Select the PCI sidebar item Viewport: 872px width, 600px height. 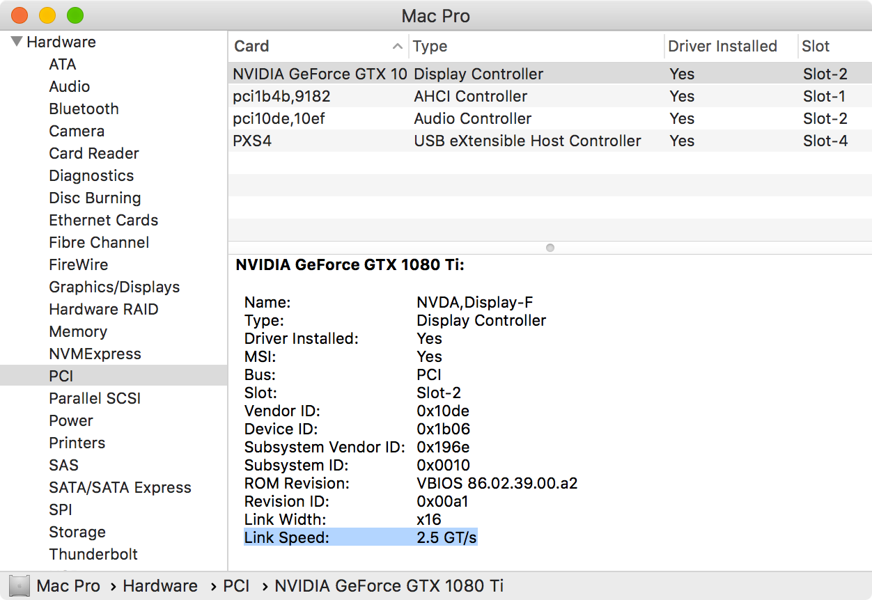point(114,376)
